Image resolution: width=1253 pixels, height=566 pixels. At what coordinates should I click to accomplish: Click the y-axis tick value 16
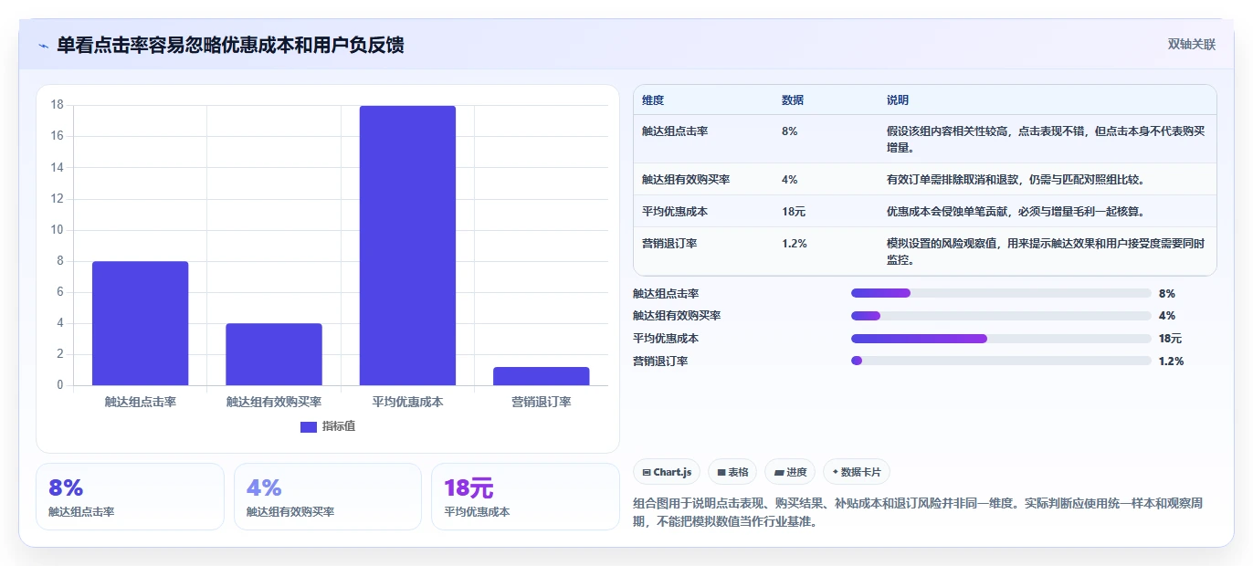pyautogui.click(x=57, y=136)
